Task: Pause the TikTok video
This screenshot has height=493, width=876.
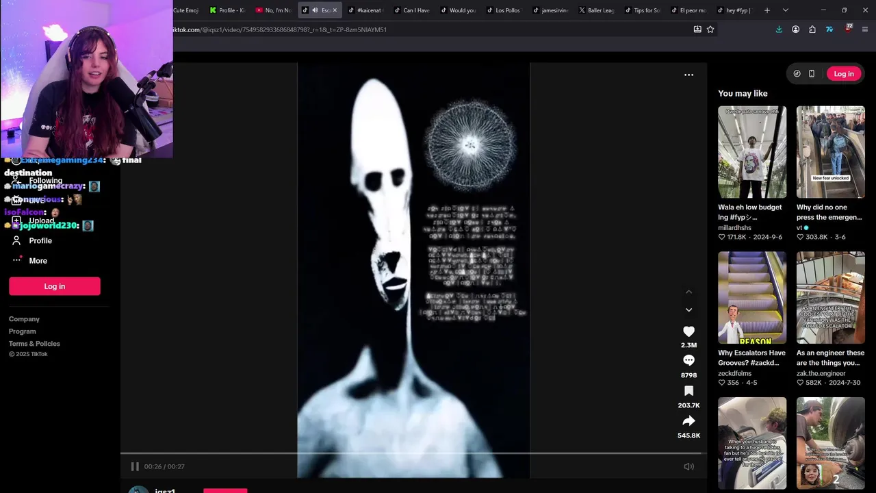Action: (135, 466)
